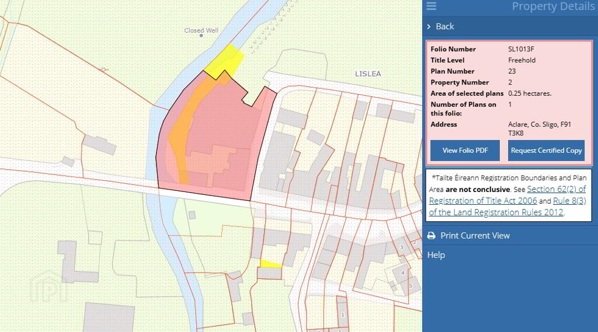Viewport: 598px width, 332px height.
Task: Select the yellow parcel north of pink plot
Action: coord(224,60)
